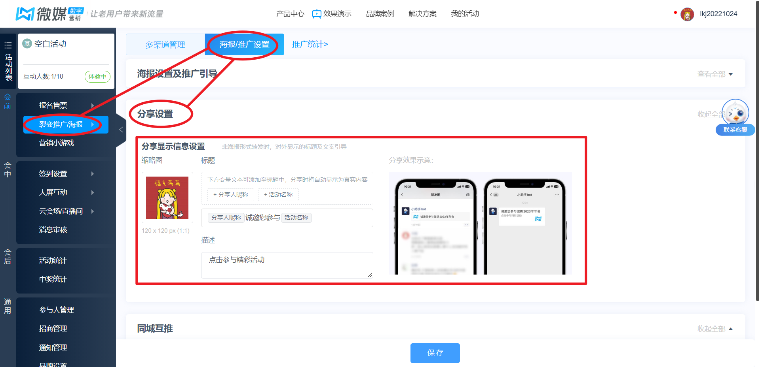
Task: Open 我的活动 in the top navigation
Action: (x=465, y=14)
